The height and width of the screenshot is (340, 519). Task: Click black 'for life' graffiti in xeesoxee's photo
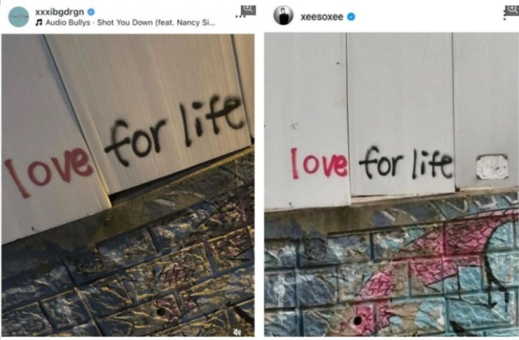(406, 163)
